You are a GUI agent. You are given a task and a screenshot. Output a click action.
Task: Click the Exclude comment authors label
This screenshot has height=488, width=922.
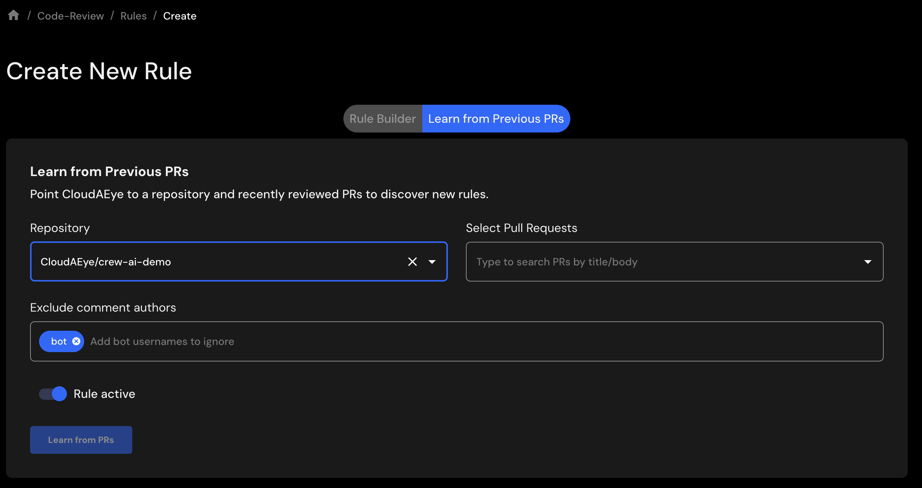103,307
